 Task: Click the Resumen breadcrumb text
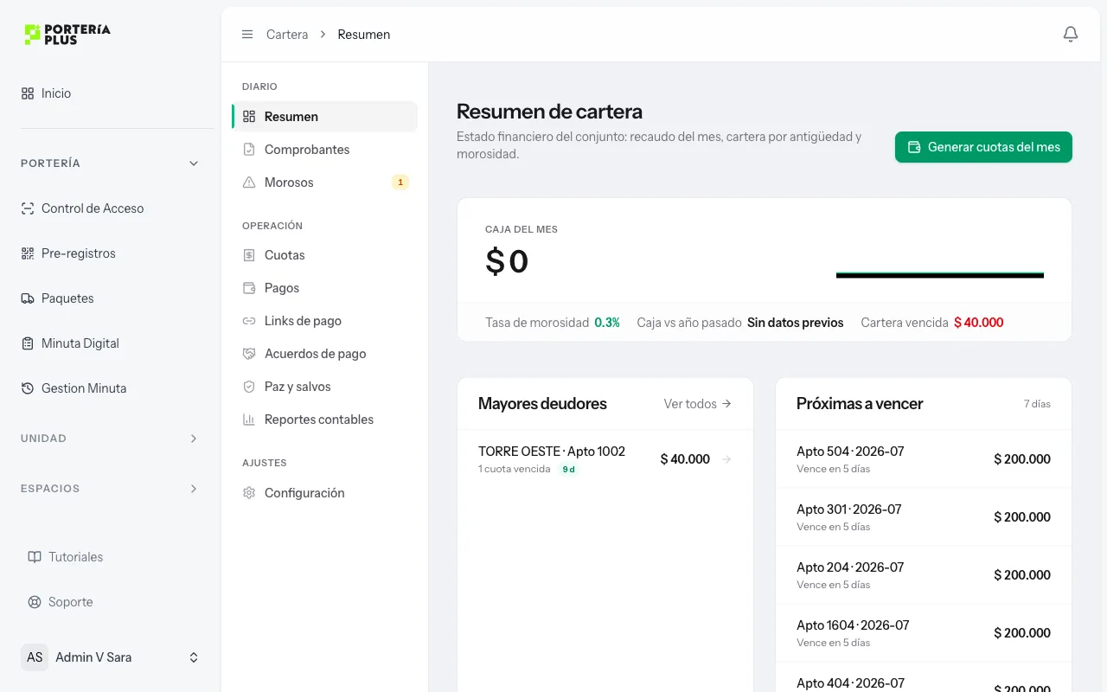(x=364, y=35)
